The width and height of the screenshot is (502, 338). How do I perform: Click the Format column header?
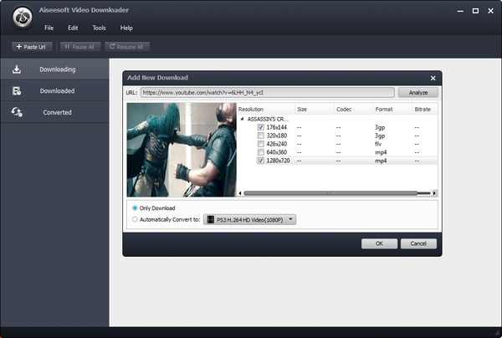[x=393, y=109]
